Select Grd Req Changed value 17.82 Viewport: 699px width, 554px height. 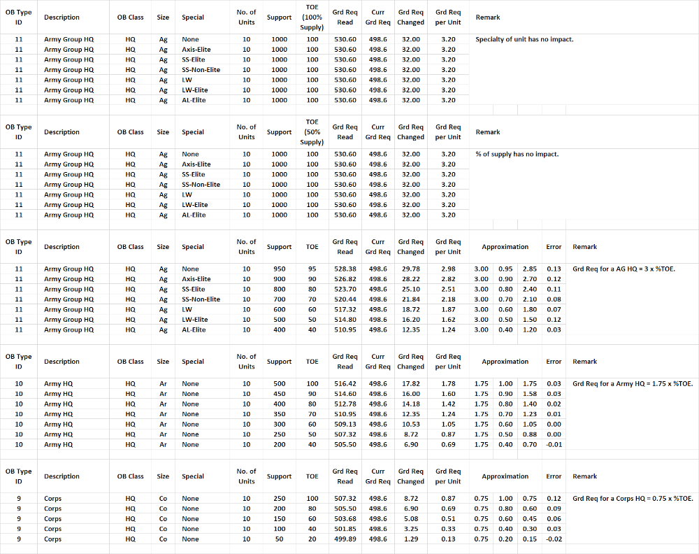(410, 383)
